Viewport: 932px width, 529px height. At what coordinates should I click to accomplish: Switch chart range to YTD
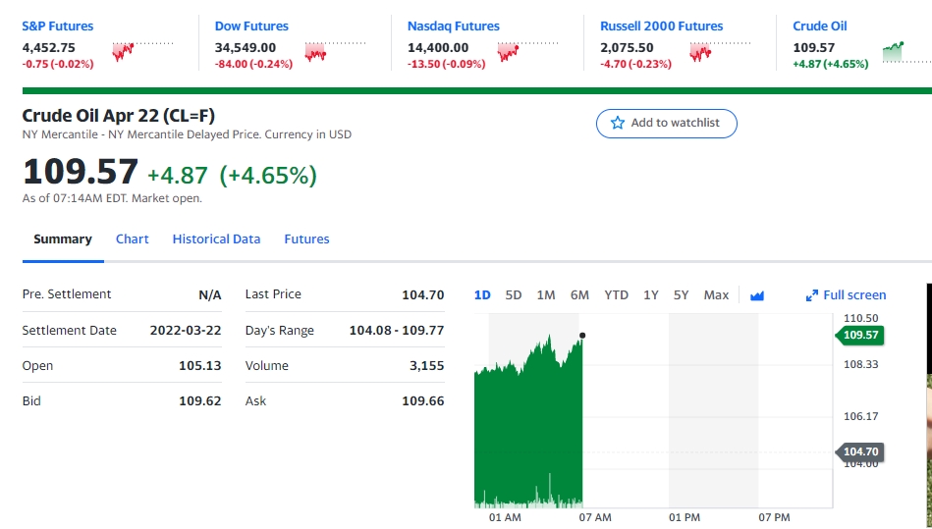tap(617, 295)
